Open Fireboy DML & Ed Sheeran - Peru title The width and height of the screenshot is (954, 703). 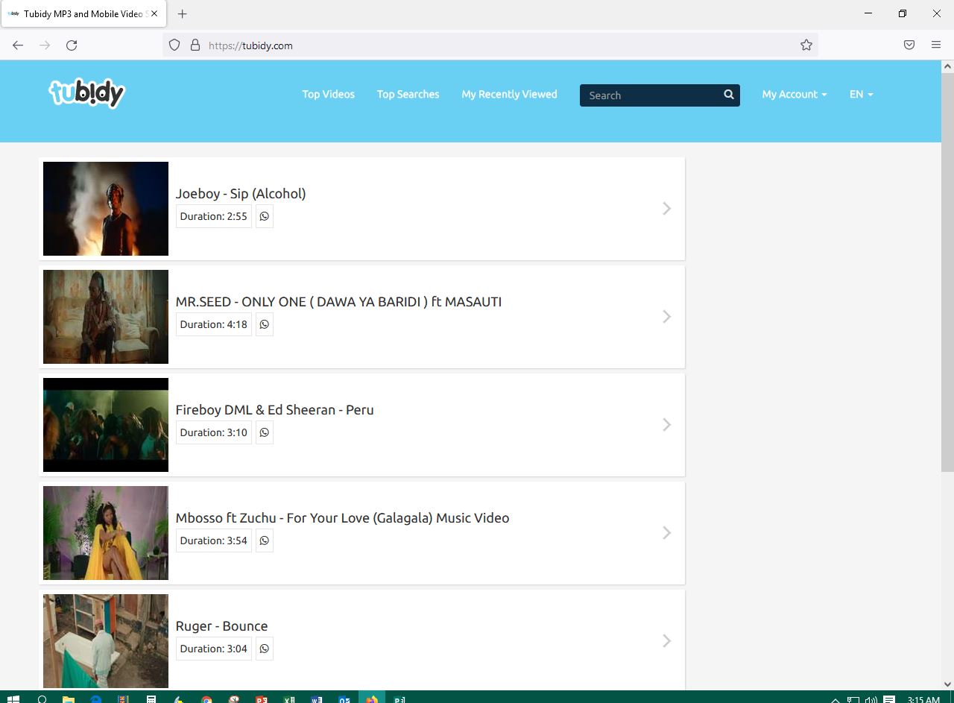pyautogui.click(x=274, y=410)
